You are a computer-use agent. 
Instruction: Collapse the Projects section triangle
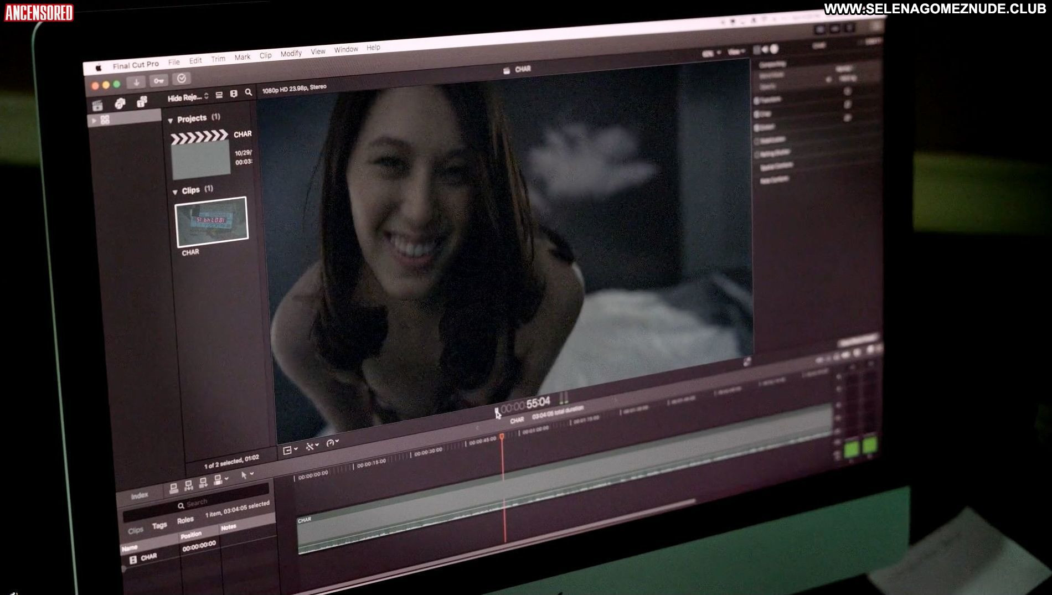point(171,120)
